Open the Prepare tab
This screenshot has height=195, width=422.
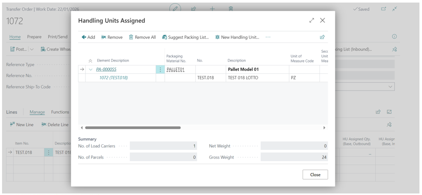coord(34,37)
